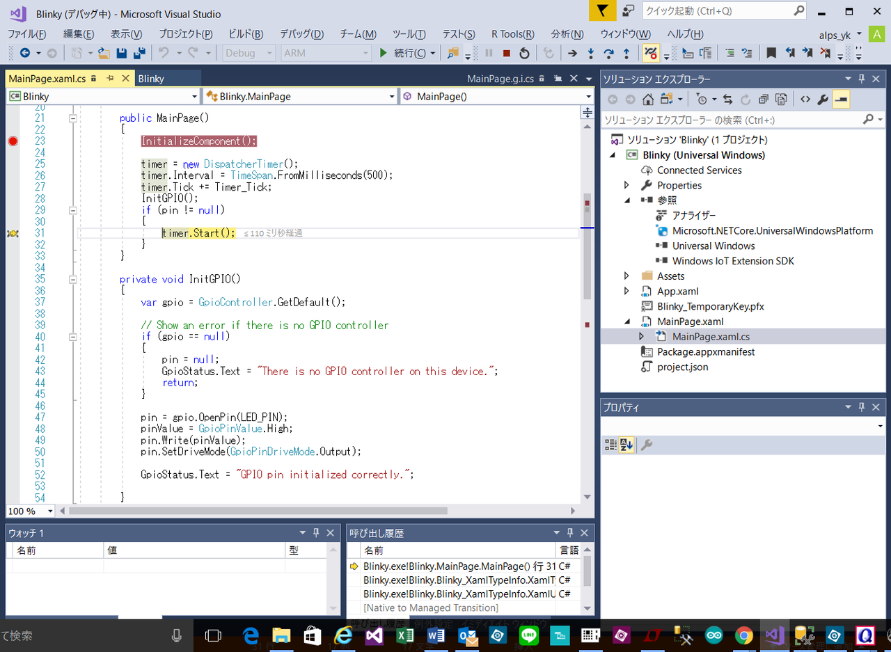Remove the breakpoint on line 23

pyautogui.click(x=13, y=141)
